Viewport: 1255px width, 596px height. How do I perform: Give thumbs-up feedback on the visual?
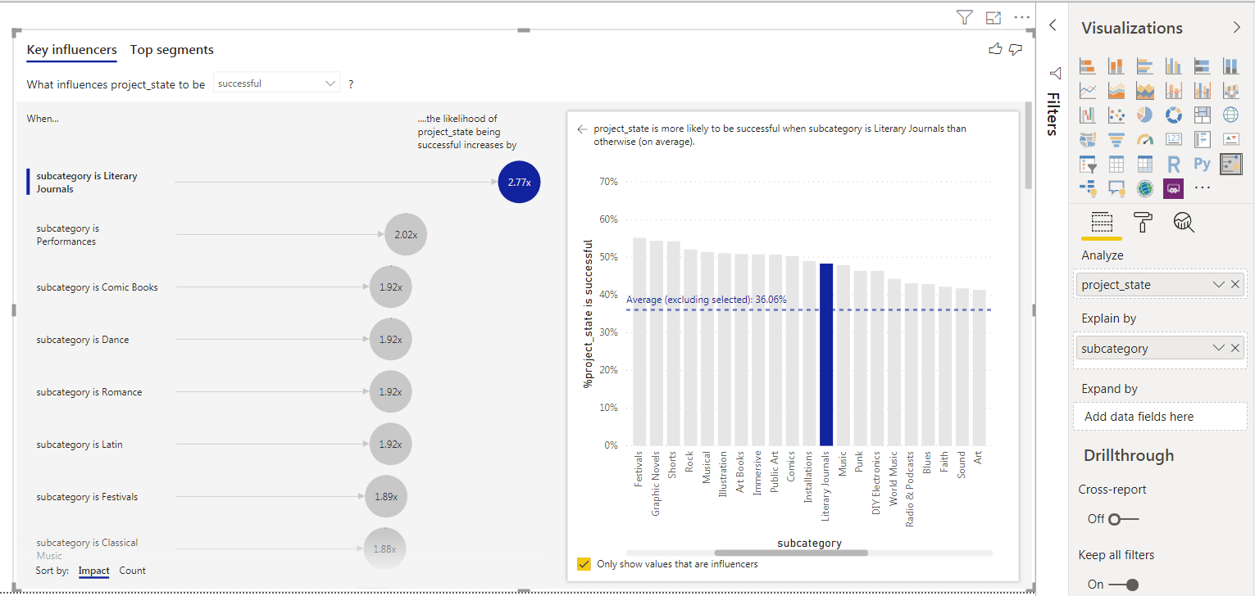994,49
